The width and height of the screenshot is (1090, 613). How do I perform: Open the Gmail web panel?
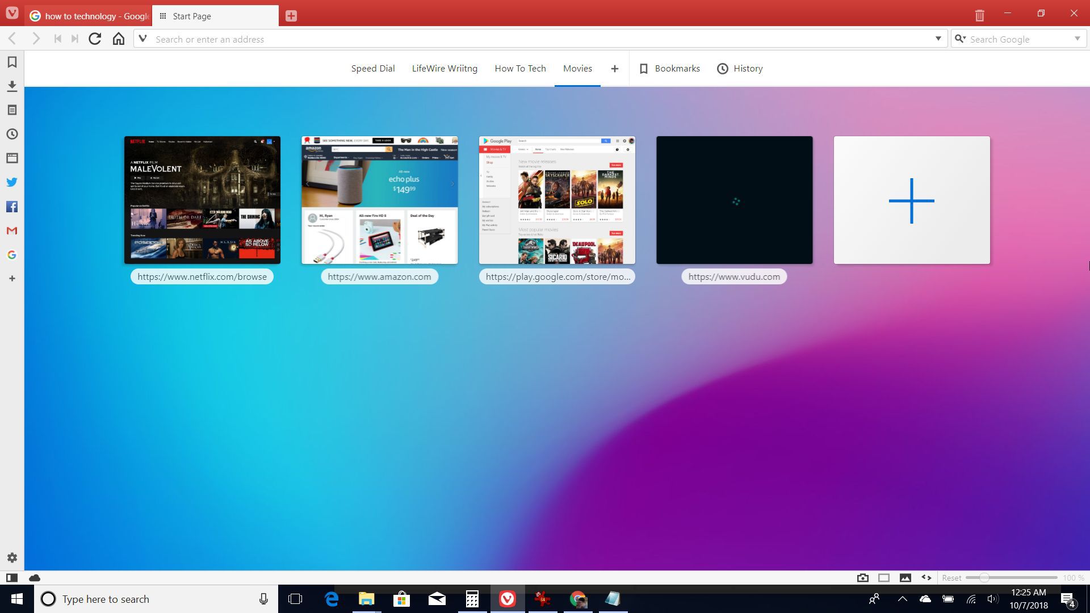[12, 230]
